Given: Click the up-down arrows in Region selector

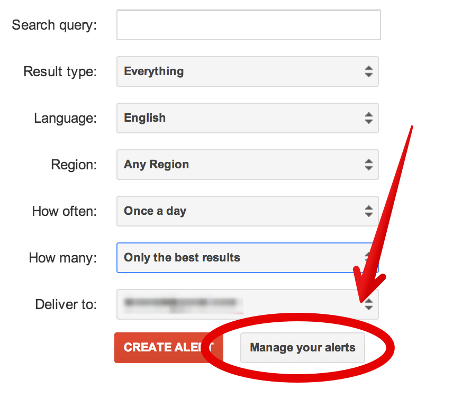Looking at the screenshot, I should pos(369,165).
